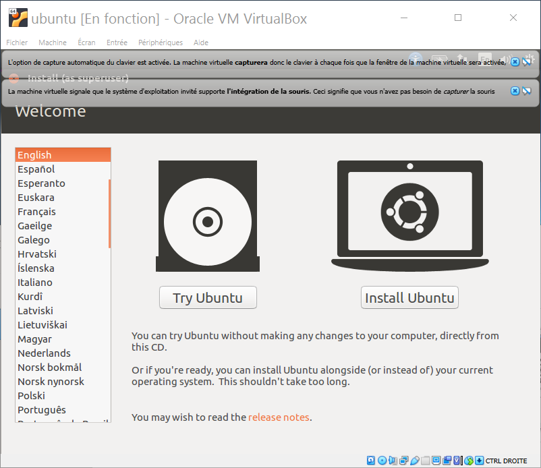Select Lietuviškai in the language list
Viewport: 541px width, 468px height.
coord(63,324)
